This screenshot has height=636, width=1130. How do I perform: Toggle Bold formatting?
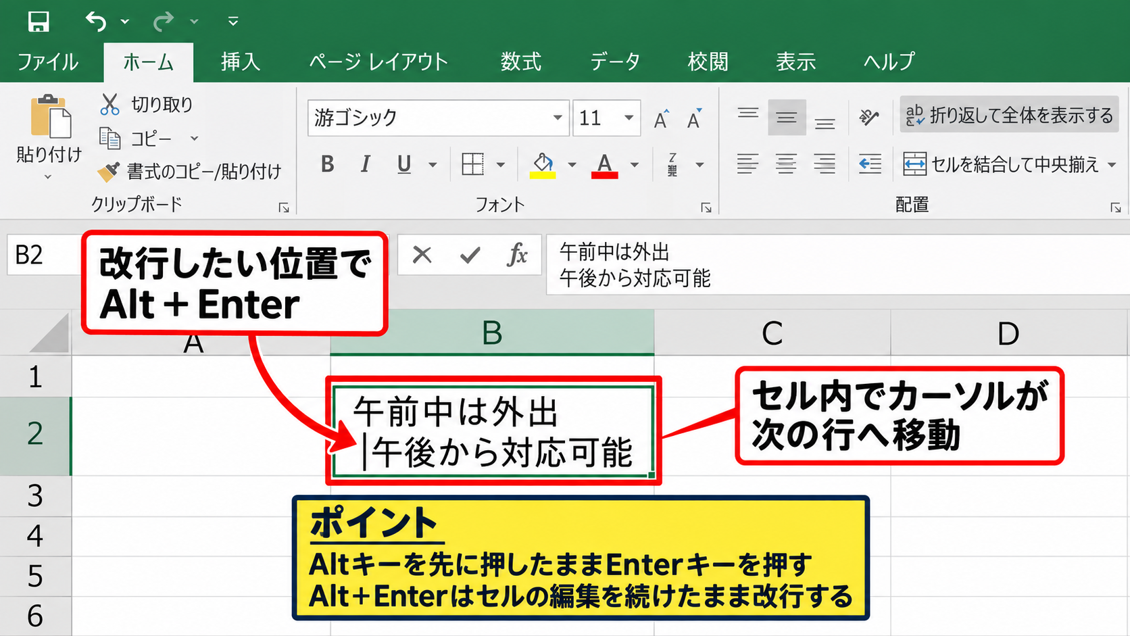click(x=328, y=164)
